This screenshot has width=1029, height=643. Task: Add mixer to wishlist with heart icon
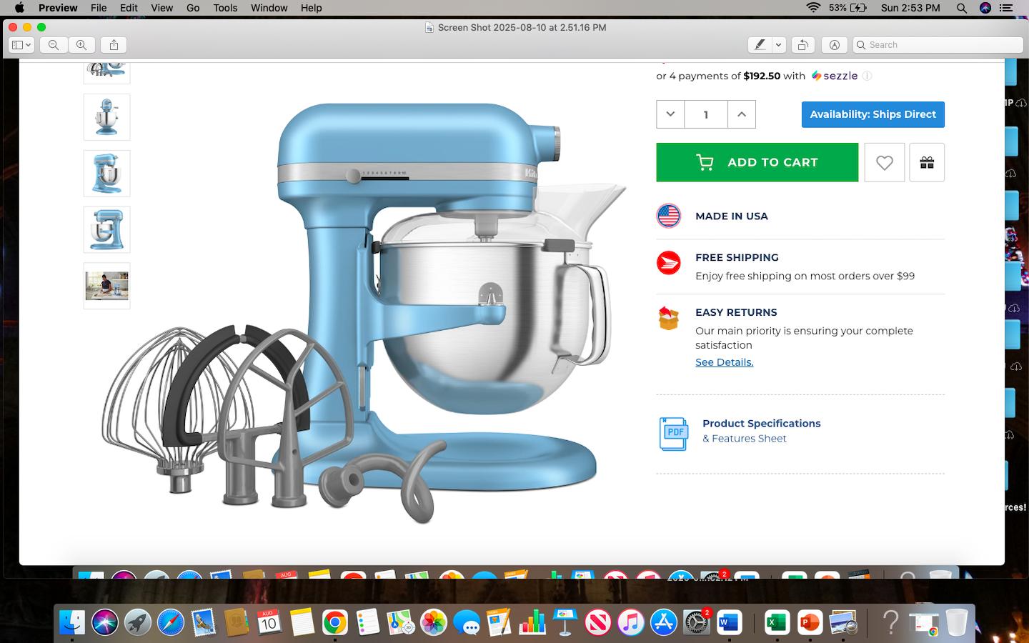pos(885,162)
